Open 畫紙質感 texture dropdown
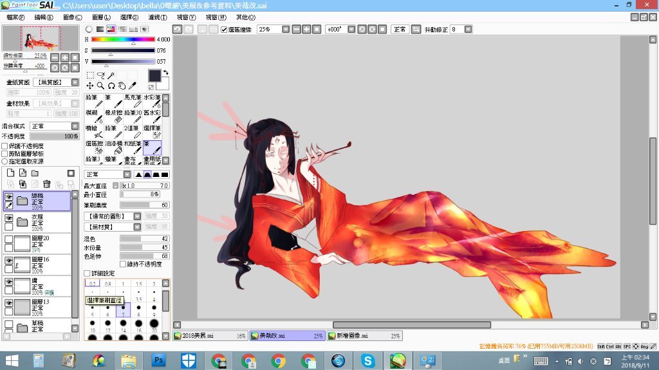Image resolution: width=659 pixels, height=370 pixels. tap(75, 82)
